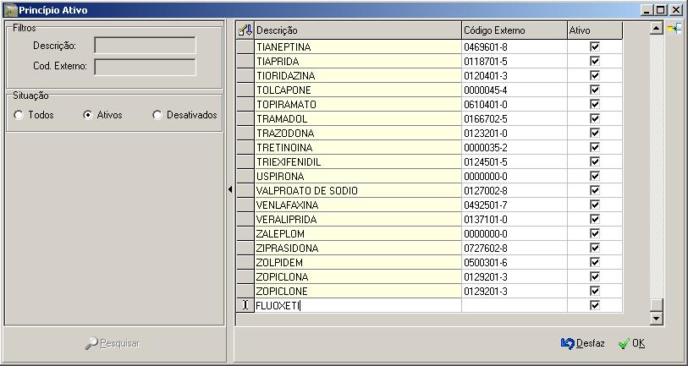Screen dimensions: 688x366
Task: Maximize the Princípio Ativo window
Action: click(660, 10)
